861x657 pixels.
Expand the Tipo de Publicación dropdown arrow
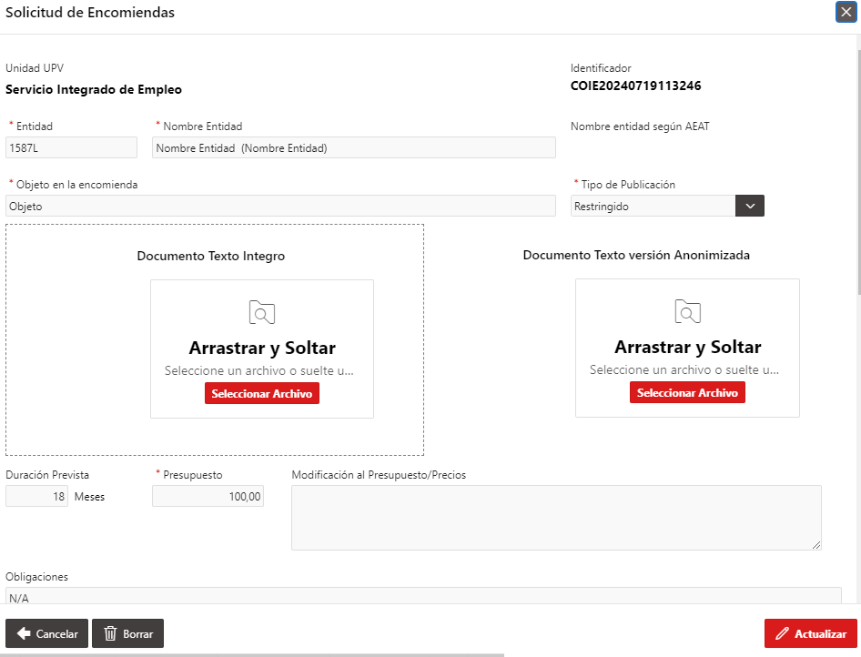pyautogui.click(x=750, y=206)
